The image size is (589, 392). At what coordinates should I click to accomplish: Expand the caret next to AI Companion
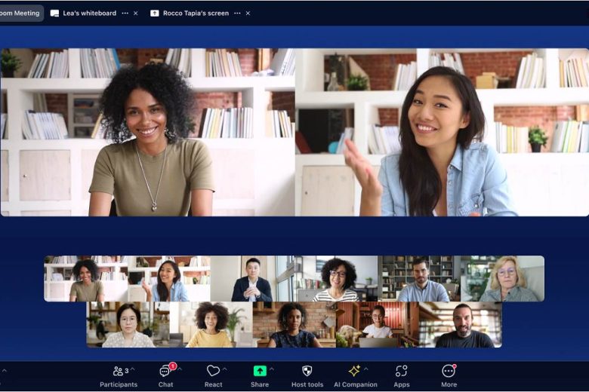(x=366, y=369)
